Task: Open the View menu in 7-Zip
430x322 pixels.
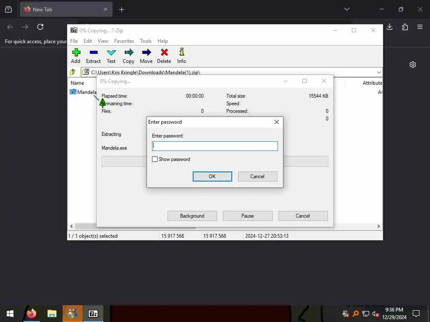Action: (x=103, y=41)
